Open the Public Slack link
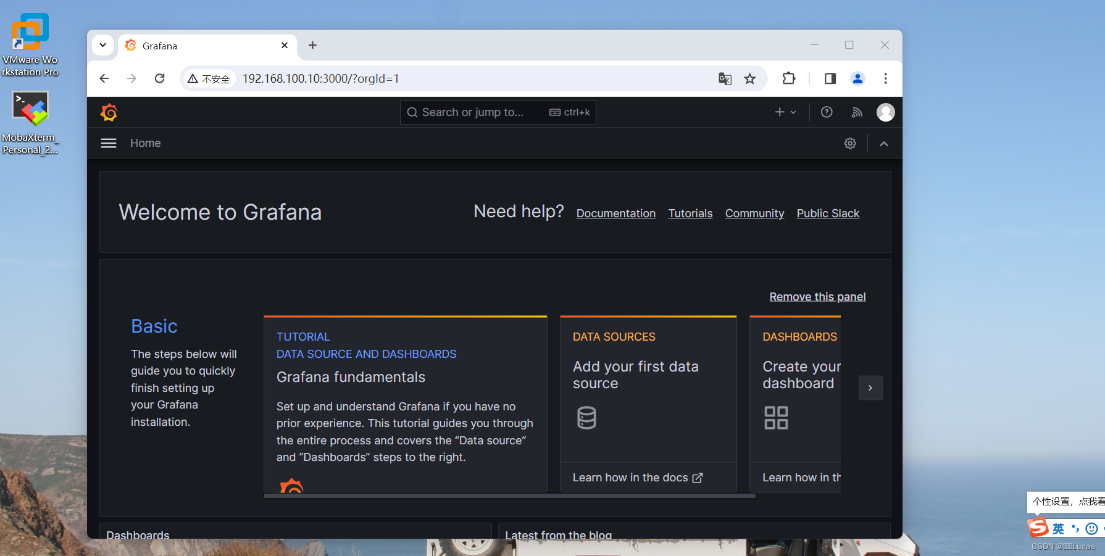Screen dimensions: 1105x556 point(828,214)
